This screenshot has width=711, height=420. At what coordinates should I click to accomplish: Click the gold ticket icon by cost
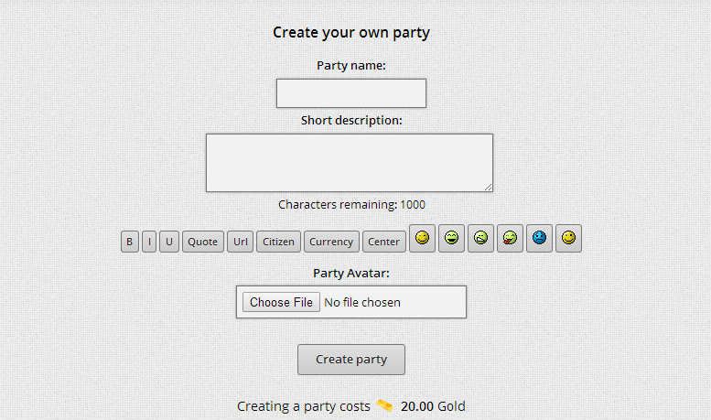pyautogui.click(x=385, y=405)
